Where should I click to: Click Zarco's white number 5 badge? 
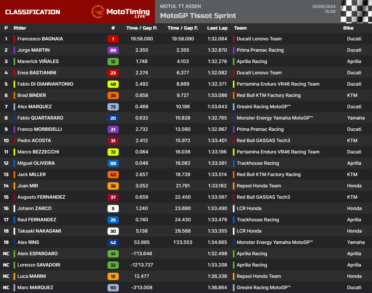113,209
